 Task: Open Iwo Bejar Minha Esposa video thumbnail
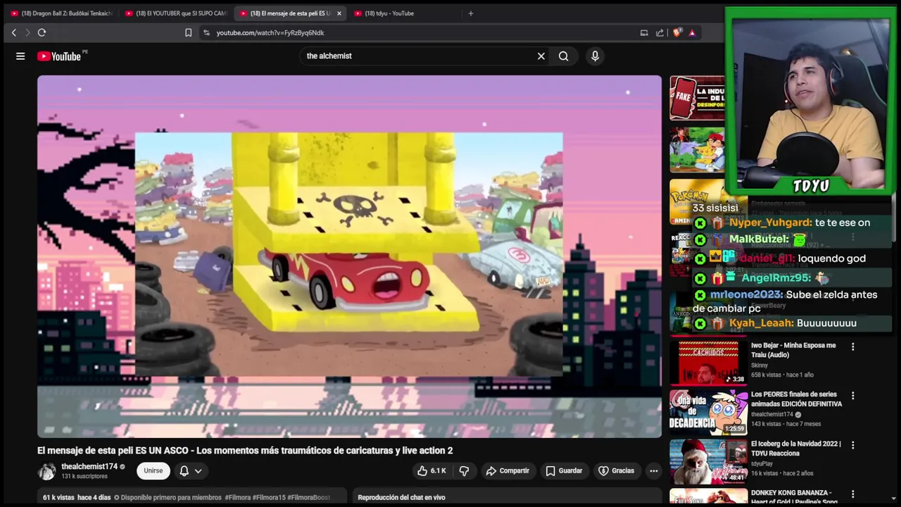pos(708,363)
